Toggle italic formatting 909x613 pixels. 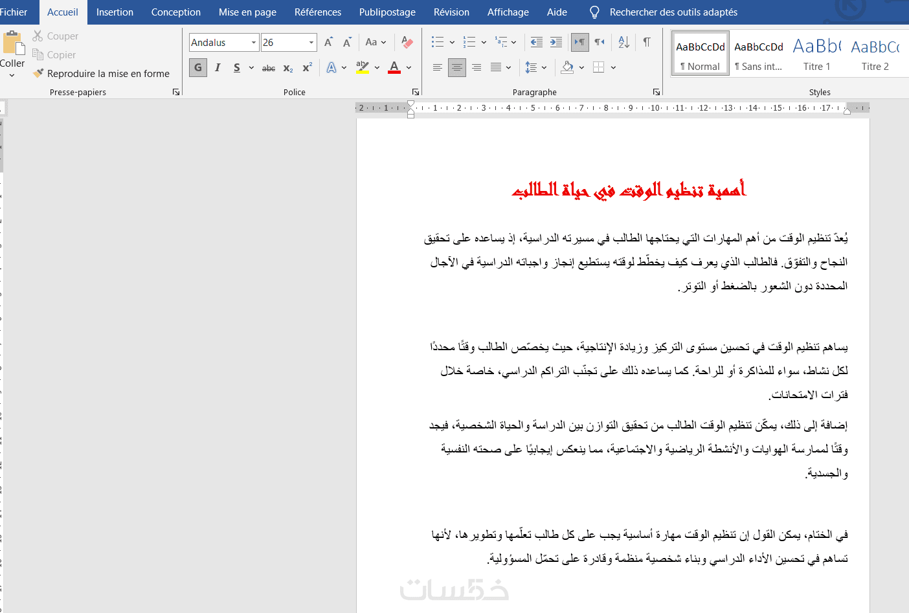point(218,67)
